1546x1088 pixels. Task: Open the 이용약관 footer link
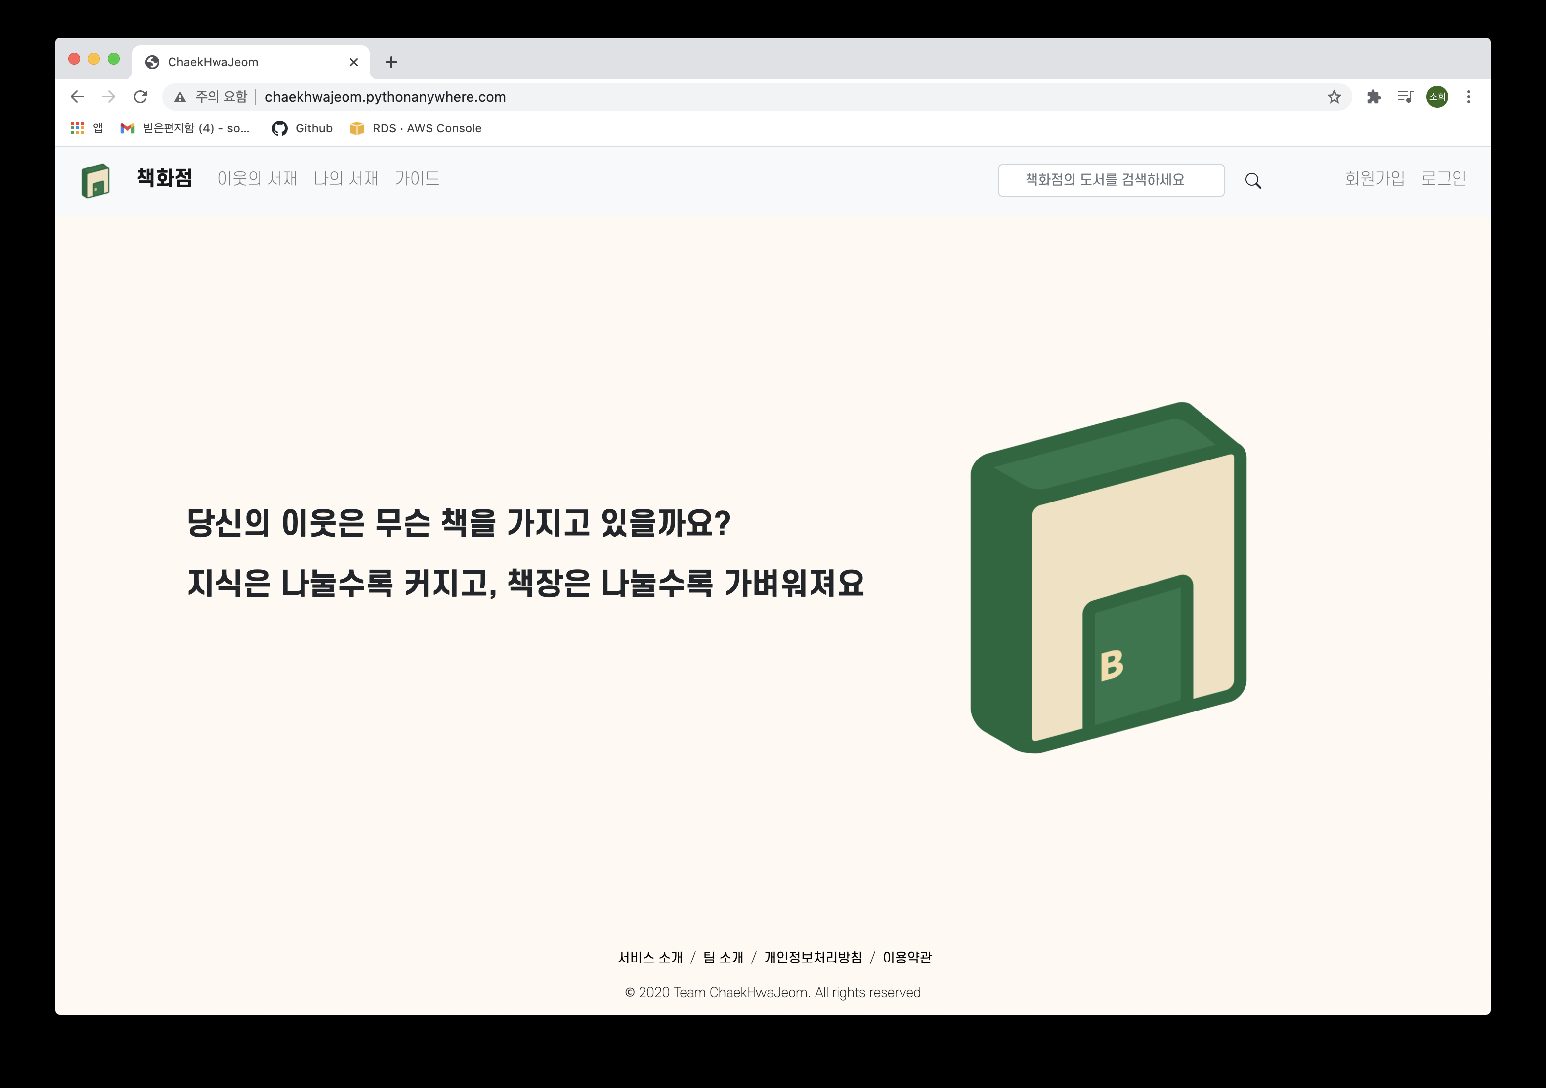907,958
